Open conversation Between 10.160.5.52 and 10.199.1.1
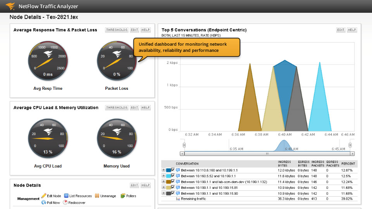Viewport: 372px width, 209px height. click(x=208, y=176)
